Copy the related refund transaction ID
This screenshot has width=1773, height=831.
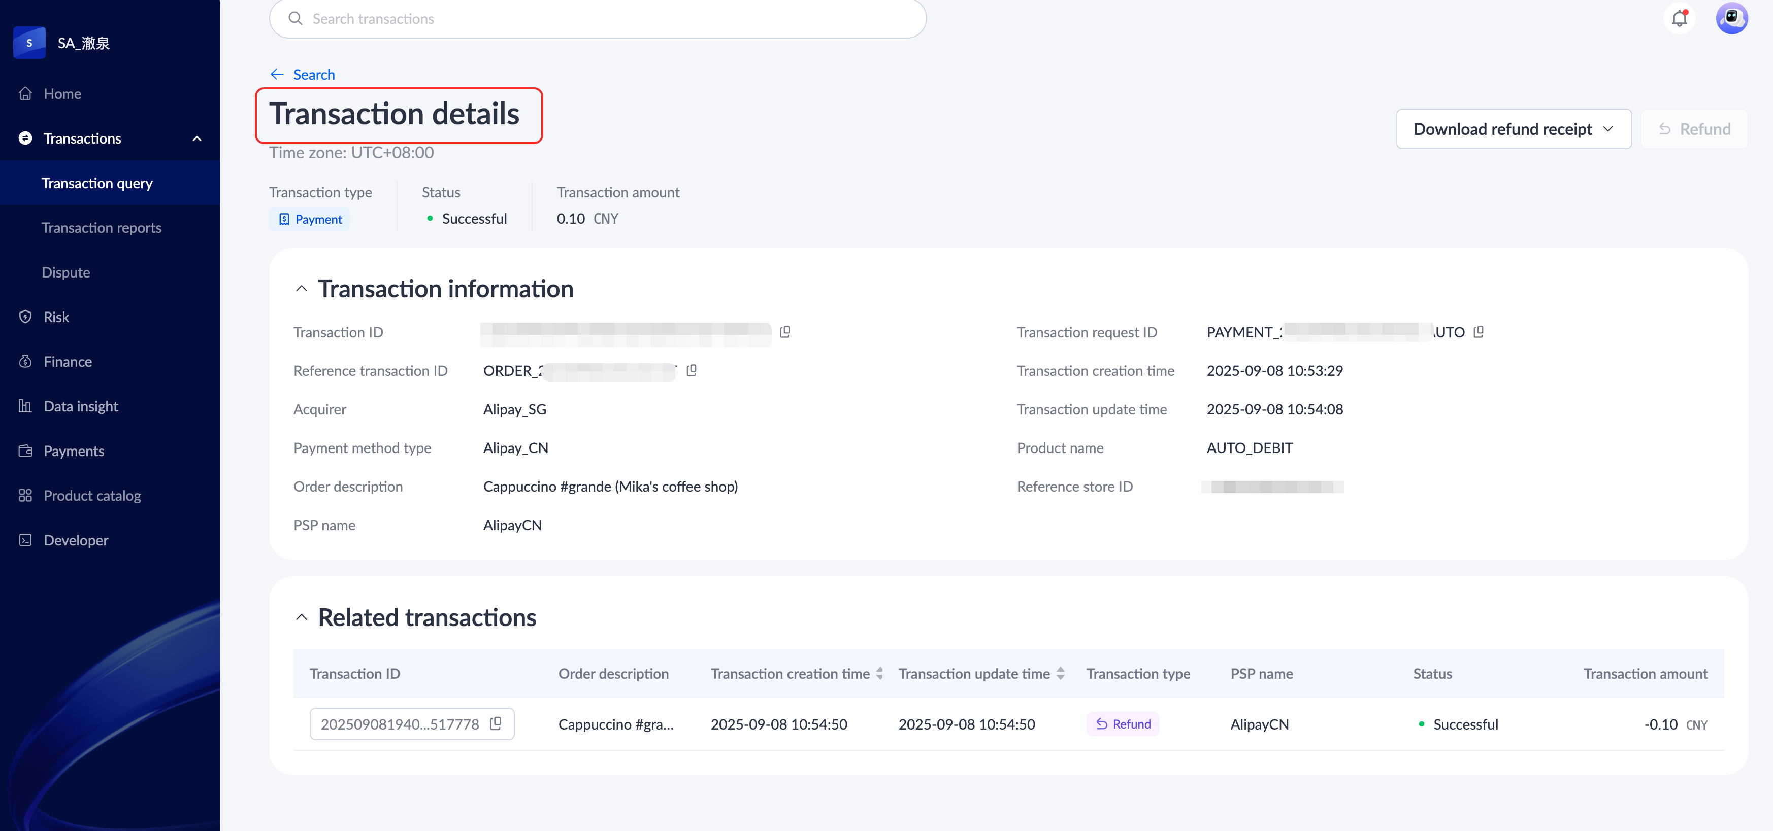click(x=496, y=723)
